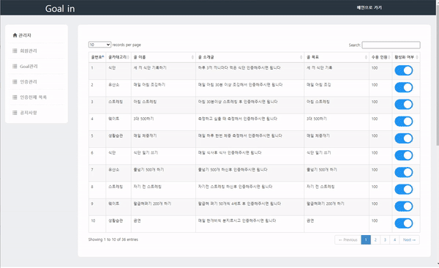Viewport: 439px width, 268px height.
Task: Click category cell '웨이트' in row 4
Action: (113, 119)
